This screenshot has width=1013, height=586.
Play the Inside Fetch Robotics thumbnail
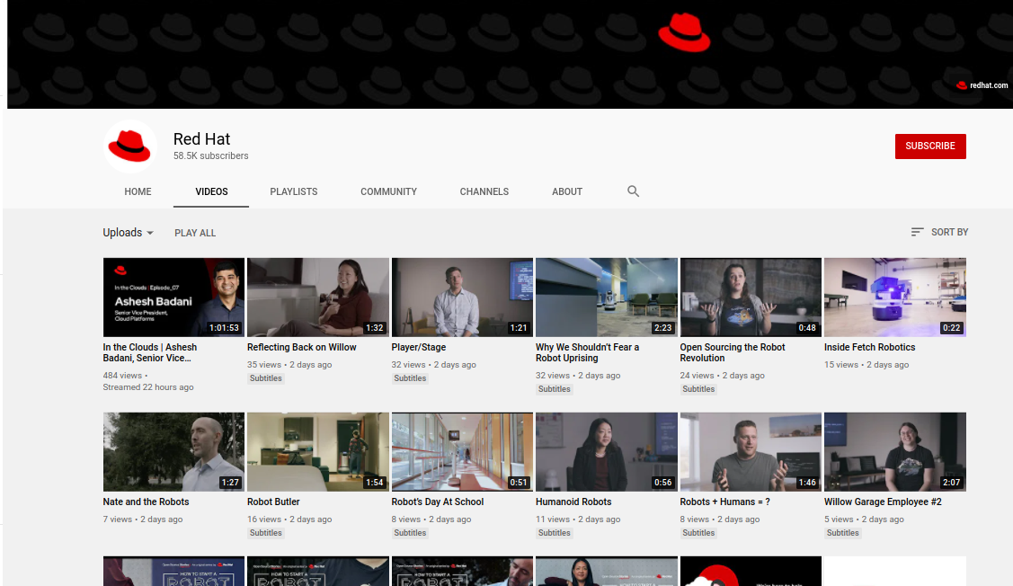point(894,297)
